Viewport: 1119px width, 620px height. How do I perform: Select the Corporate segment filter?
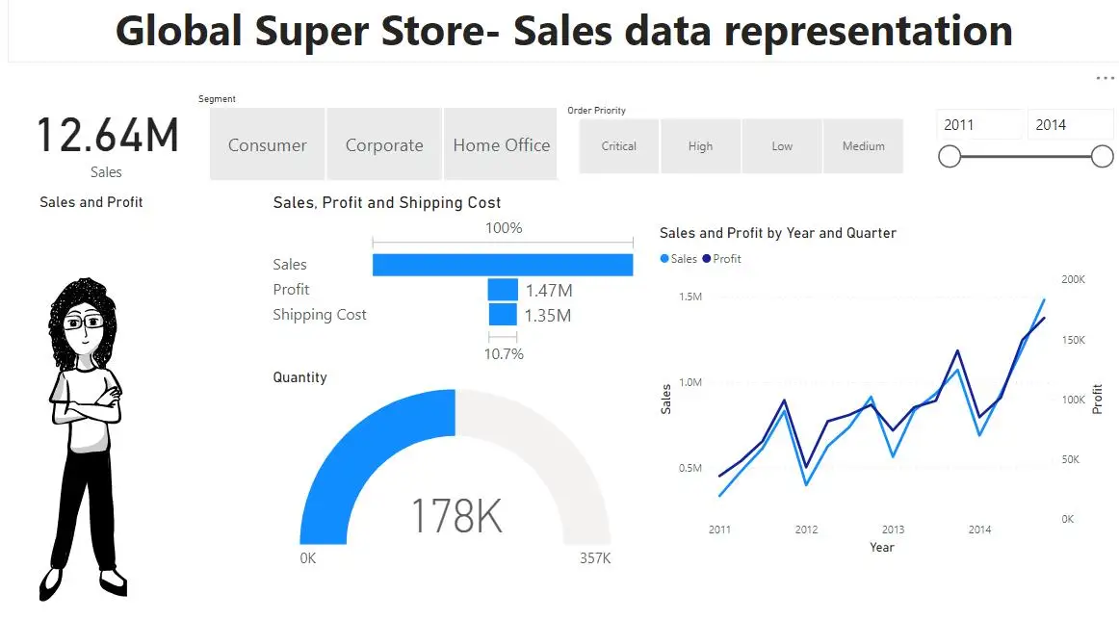pos(384,144)
